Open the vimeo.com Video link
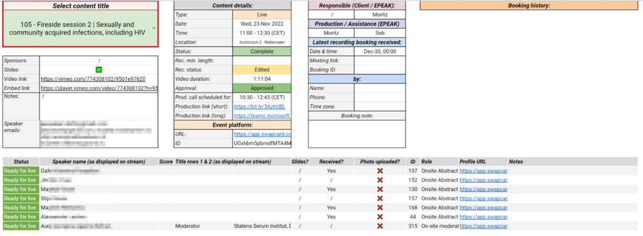Viewport: 643px width, 236px height. (93, 79)
